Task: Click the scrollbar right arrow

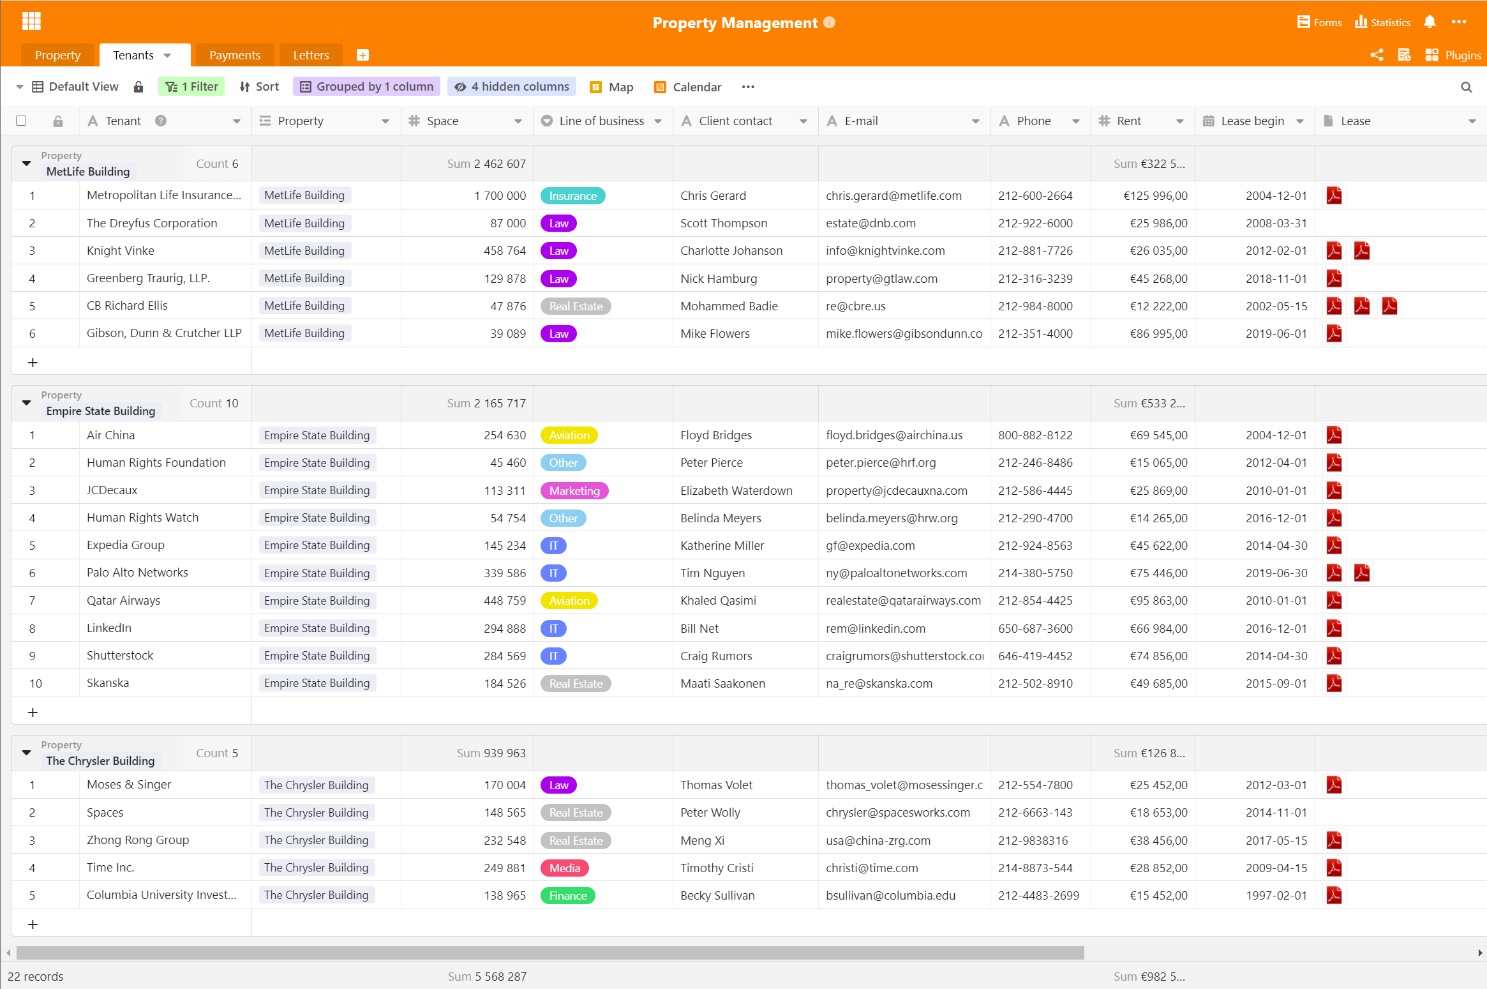Action: point(1479,953)
